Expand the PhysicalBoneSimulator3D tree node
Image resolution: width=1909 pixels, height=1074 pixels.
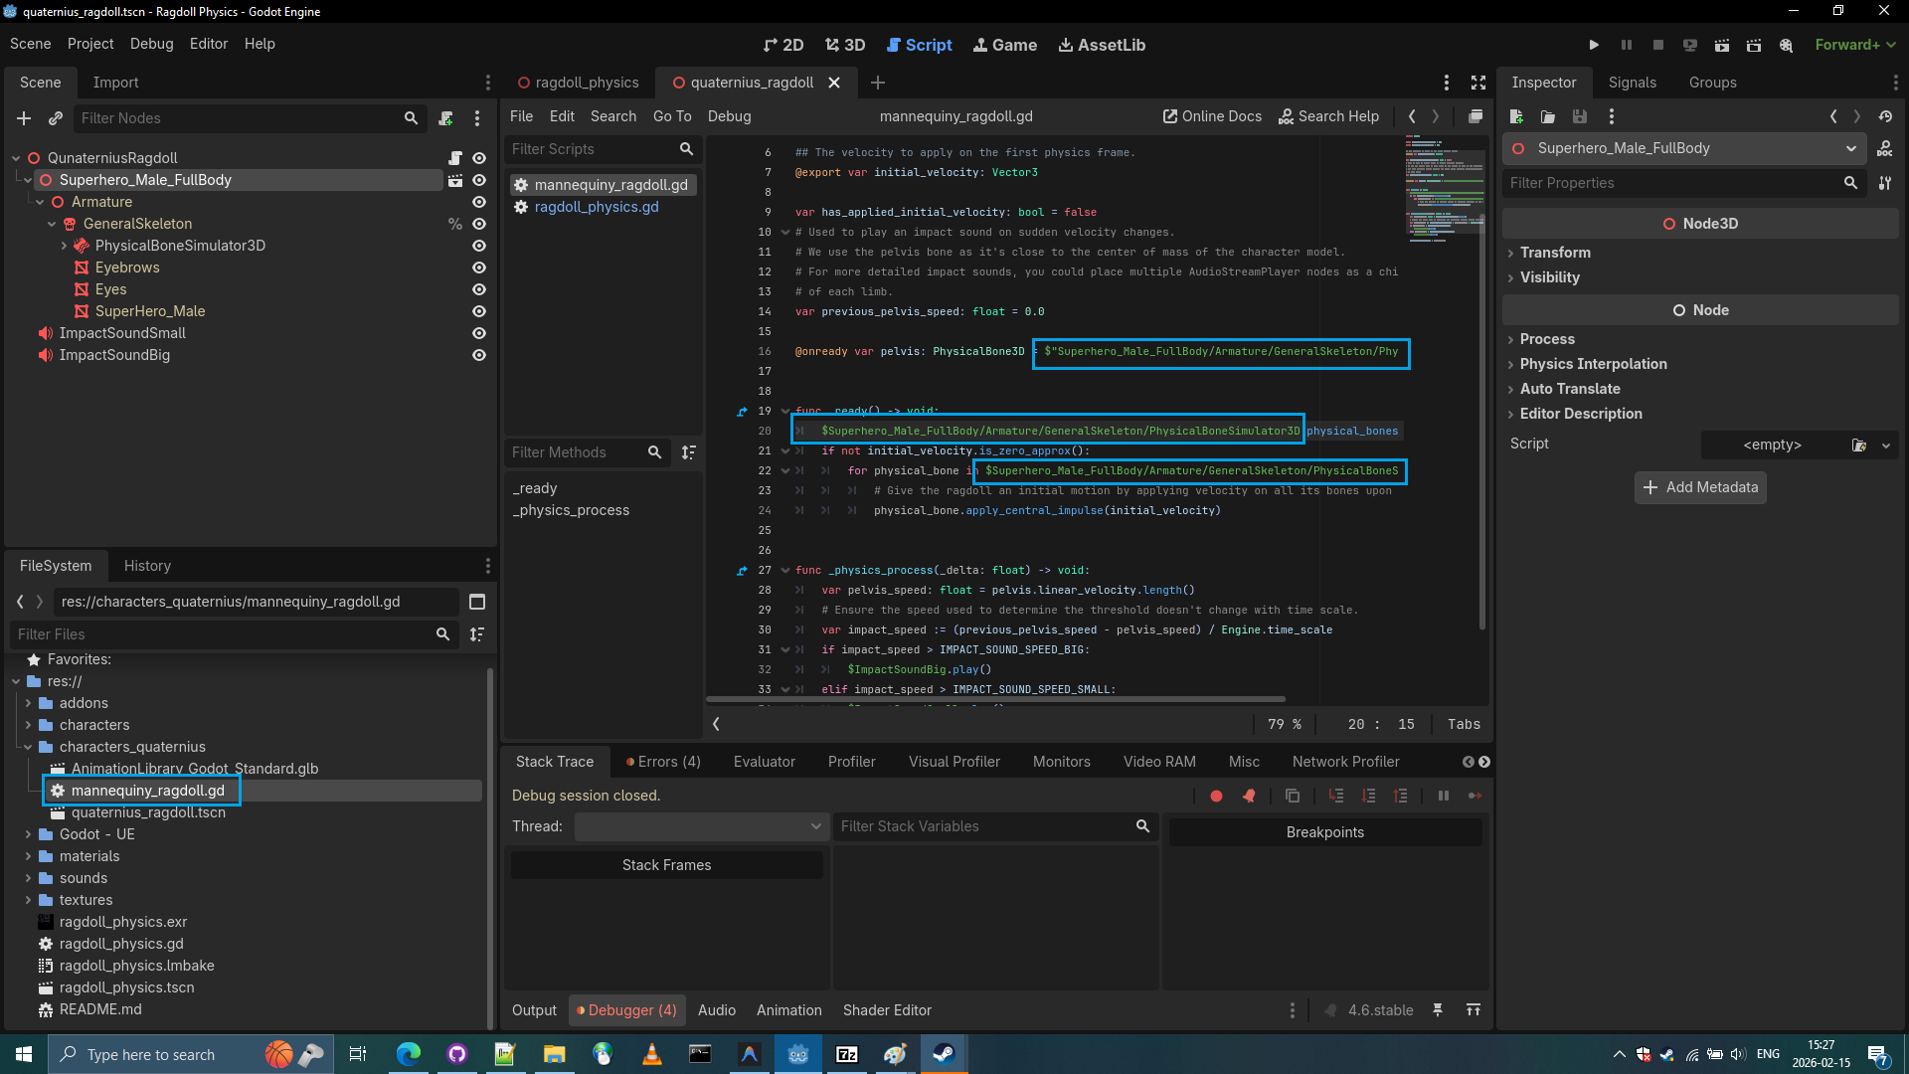[x=65, y=246]
